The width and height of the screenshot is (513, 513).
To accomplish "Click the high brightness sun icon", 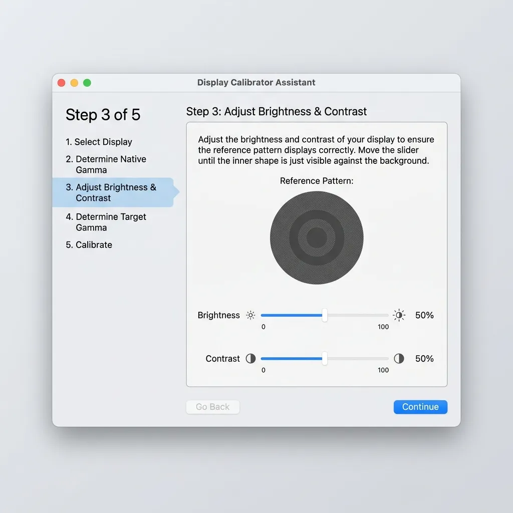I will pyautogui.click(x=399, y=315).
